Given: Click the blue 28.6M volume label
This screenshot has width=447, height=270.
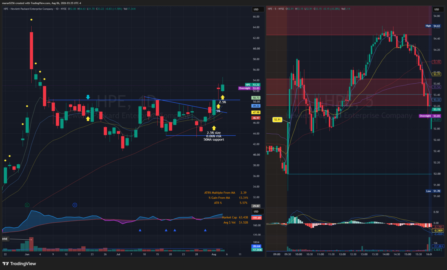Looking at the screenshot, I should [x=257, y=246].
